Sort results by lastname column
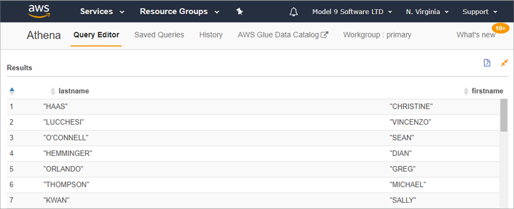 pos(70,91)
